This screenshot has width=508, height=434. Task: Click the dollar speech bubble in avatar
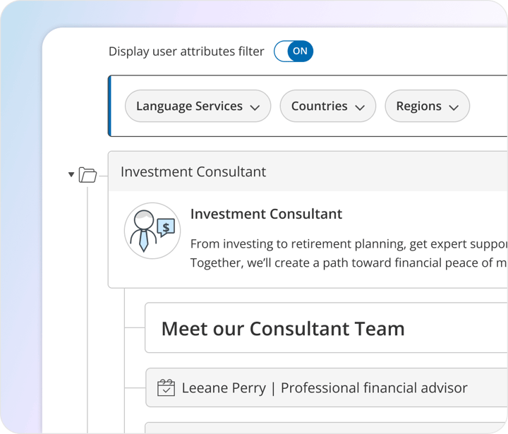(x=166, y=227)
